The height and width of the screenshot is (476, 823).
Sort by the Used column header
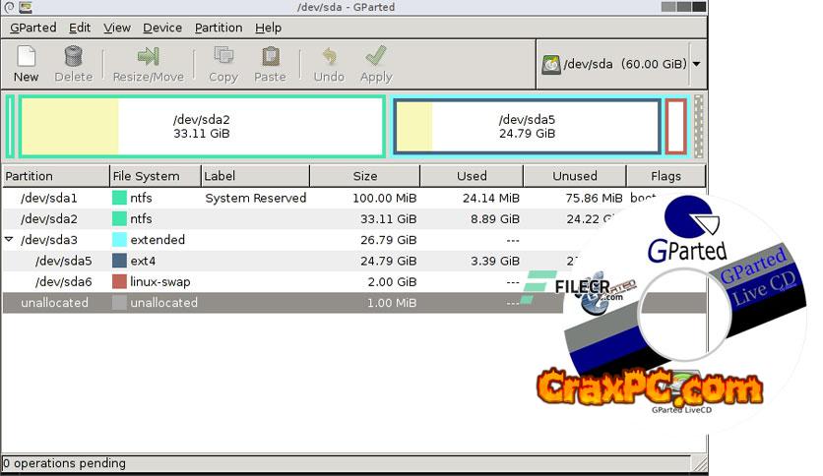click(472, 176)
